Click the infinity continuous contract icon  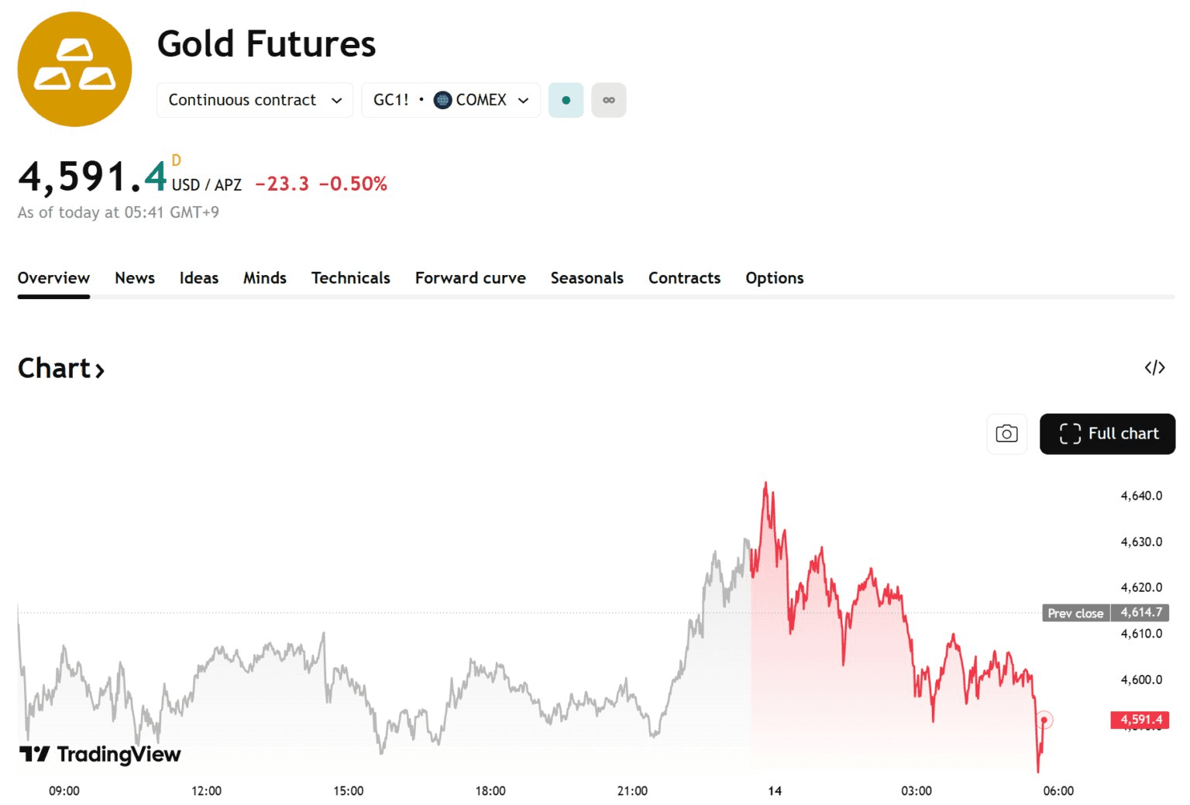[x=608, y=100]
